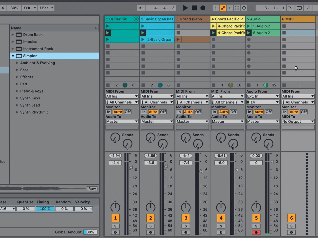
Task: Launch first 5-Audio 2 clip
Action: click(249, 26)
